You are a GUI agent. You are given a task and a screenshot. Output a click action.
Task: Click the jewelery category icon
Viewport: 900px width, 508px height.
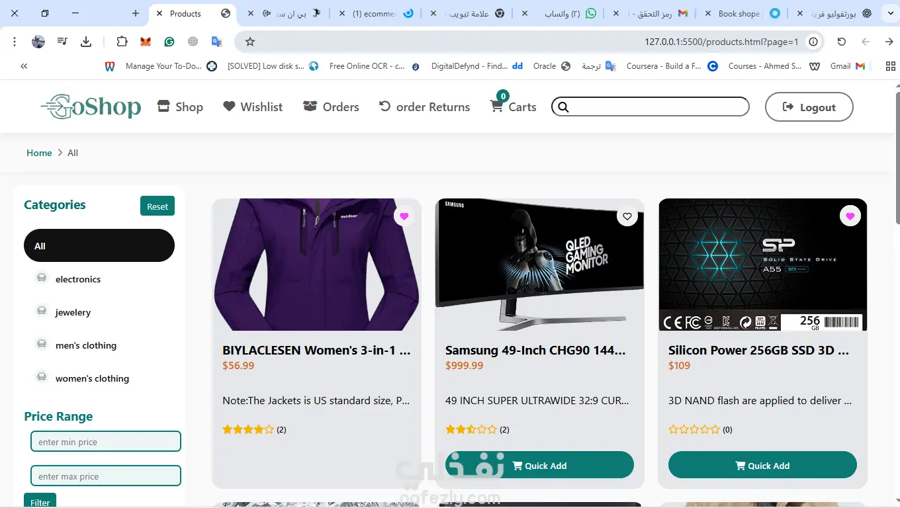pyautogui.click(x=42, y=311)
